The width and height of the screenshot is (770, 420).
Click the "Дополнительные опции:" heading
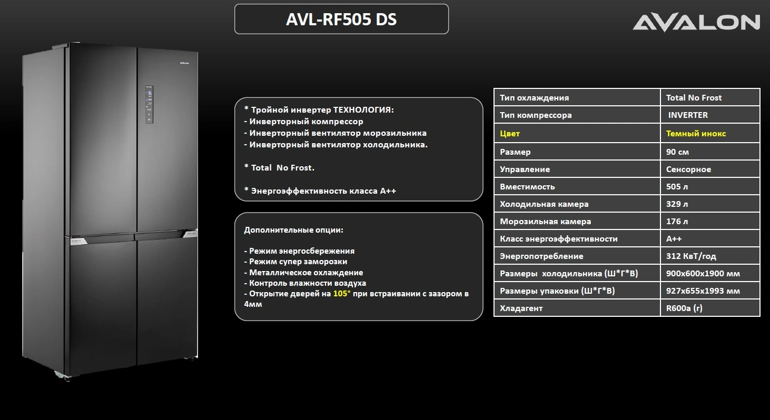[x=293, y=230]
